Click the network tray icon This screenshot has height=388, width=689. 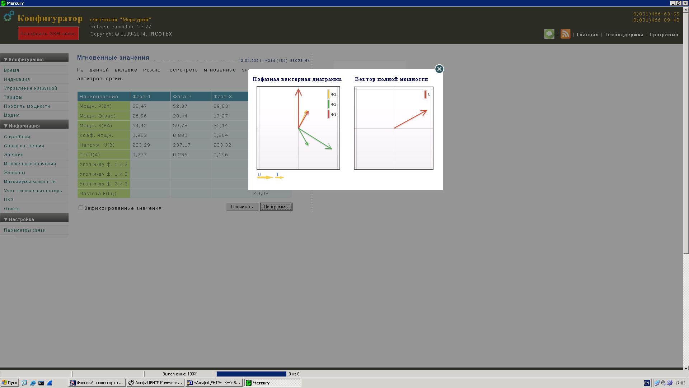click(657, 383)
